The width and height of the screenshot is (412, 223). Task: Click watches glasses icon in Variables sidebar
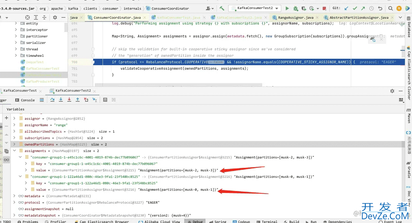(x=6, y=160)
